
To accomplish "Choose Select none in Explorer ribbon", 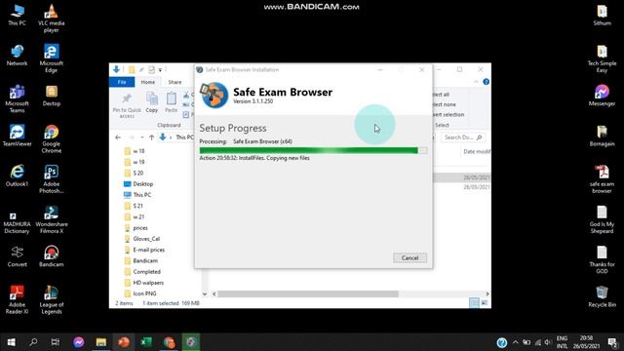I will 445,104.
